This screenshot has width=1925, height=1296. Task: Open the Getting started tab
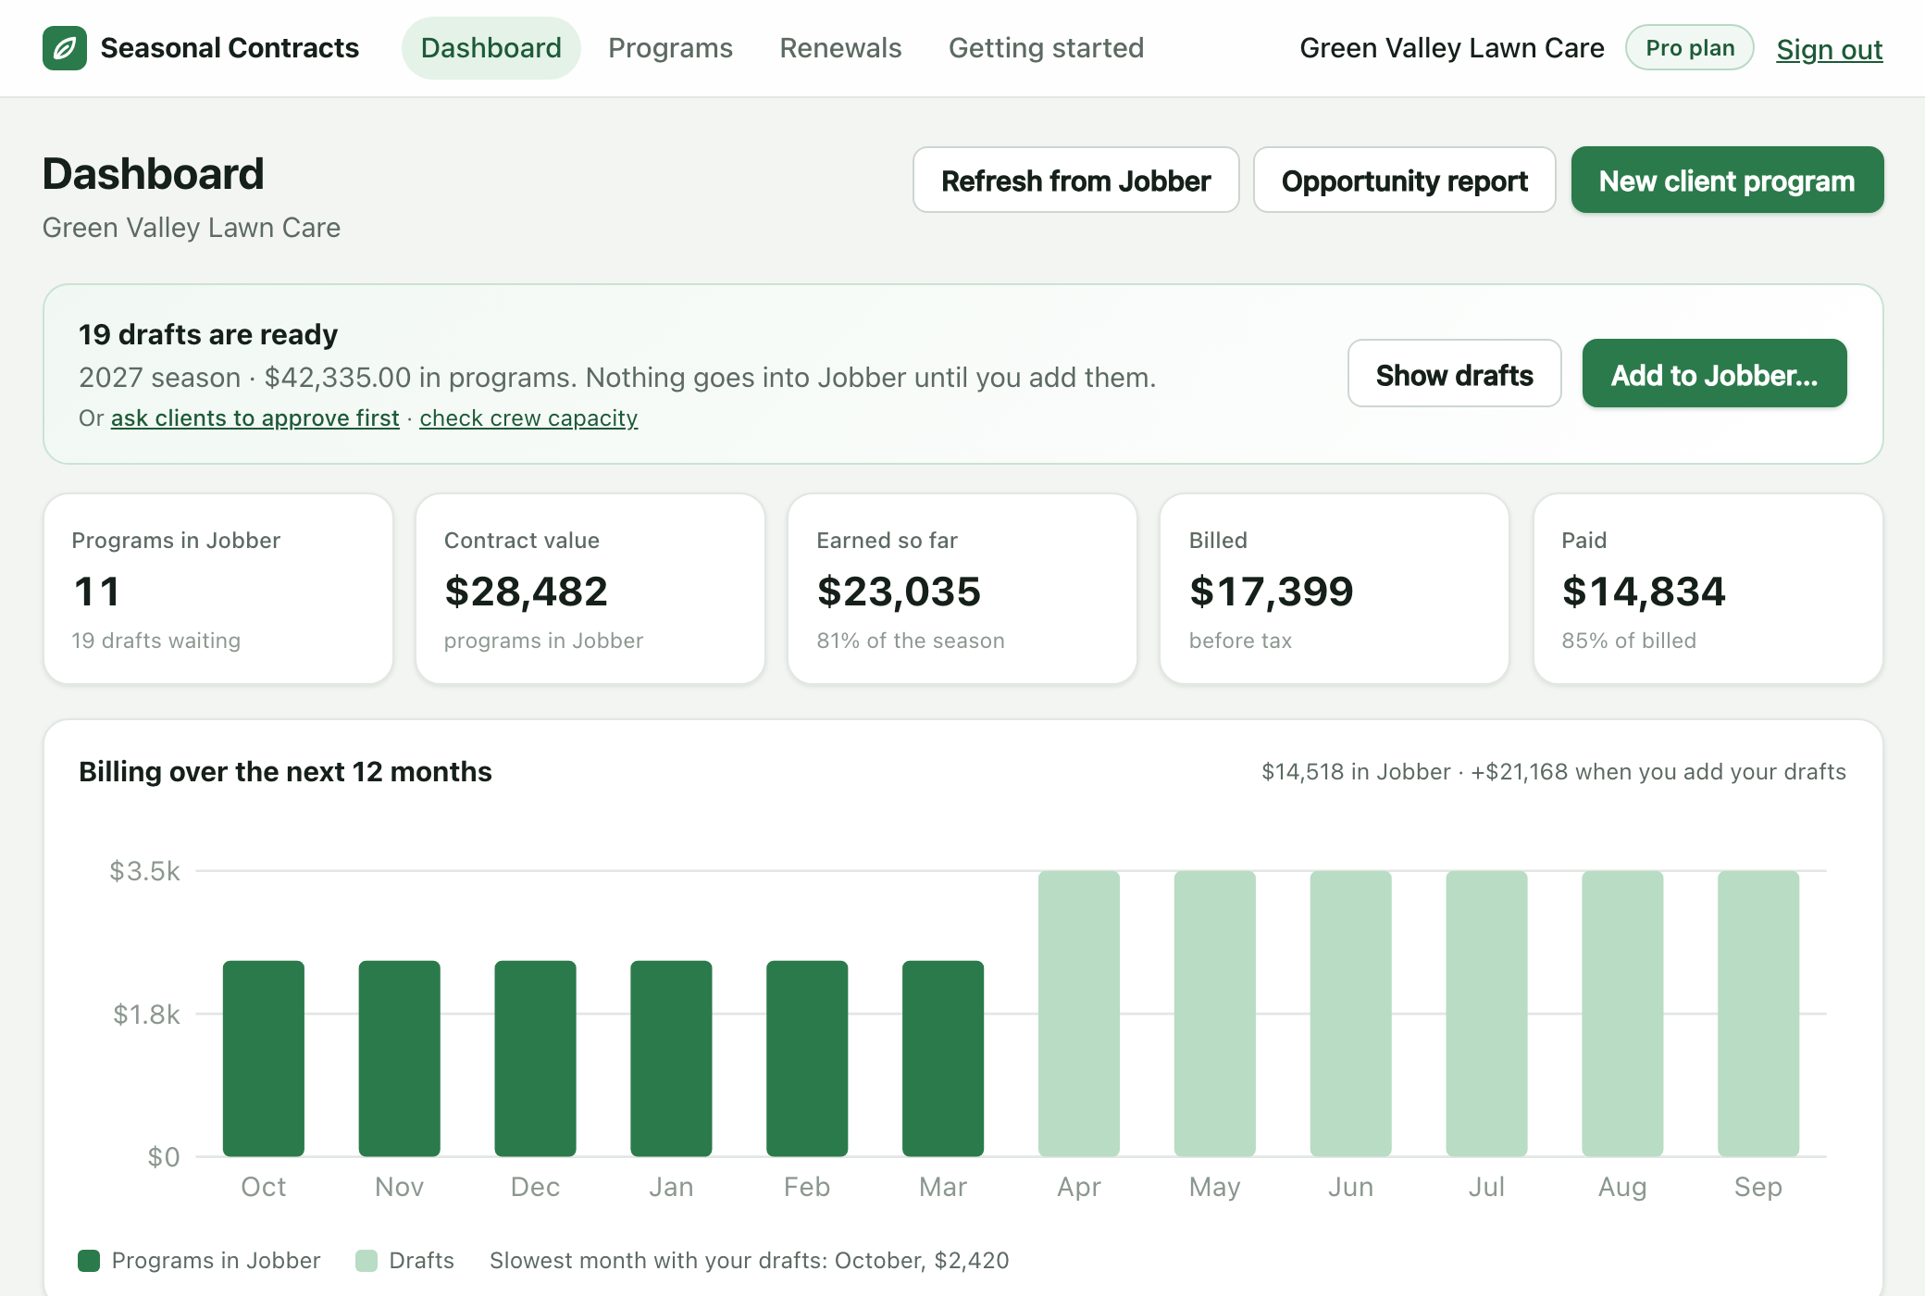(x=1046, y=48)
